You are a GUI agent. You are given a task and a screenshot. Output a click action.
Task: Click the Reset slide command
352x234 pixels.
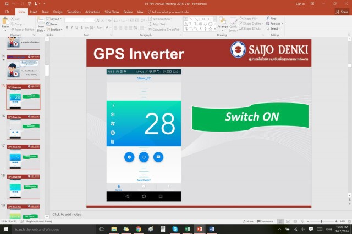52,24
